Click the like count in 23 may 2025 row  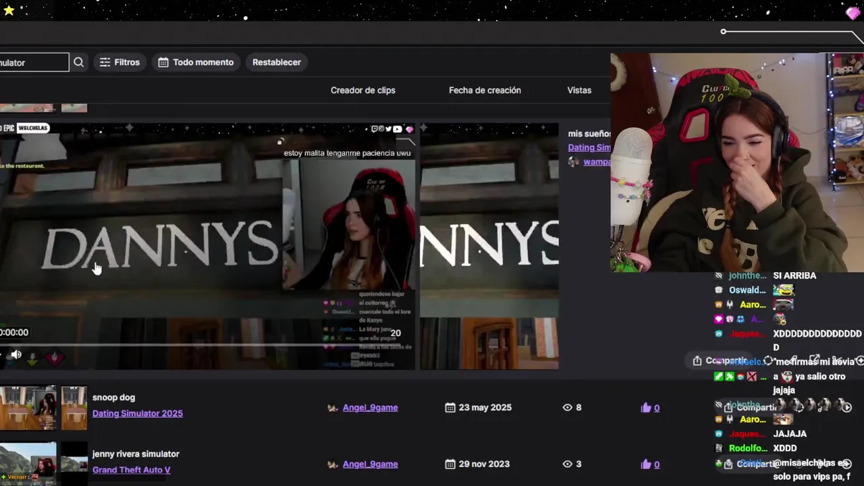coord(657,408)
